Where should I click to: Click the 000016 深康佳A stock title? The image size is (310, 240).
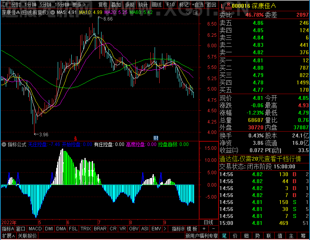pos(254,6)
